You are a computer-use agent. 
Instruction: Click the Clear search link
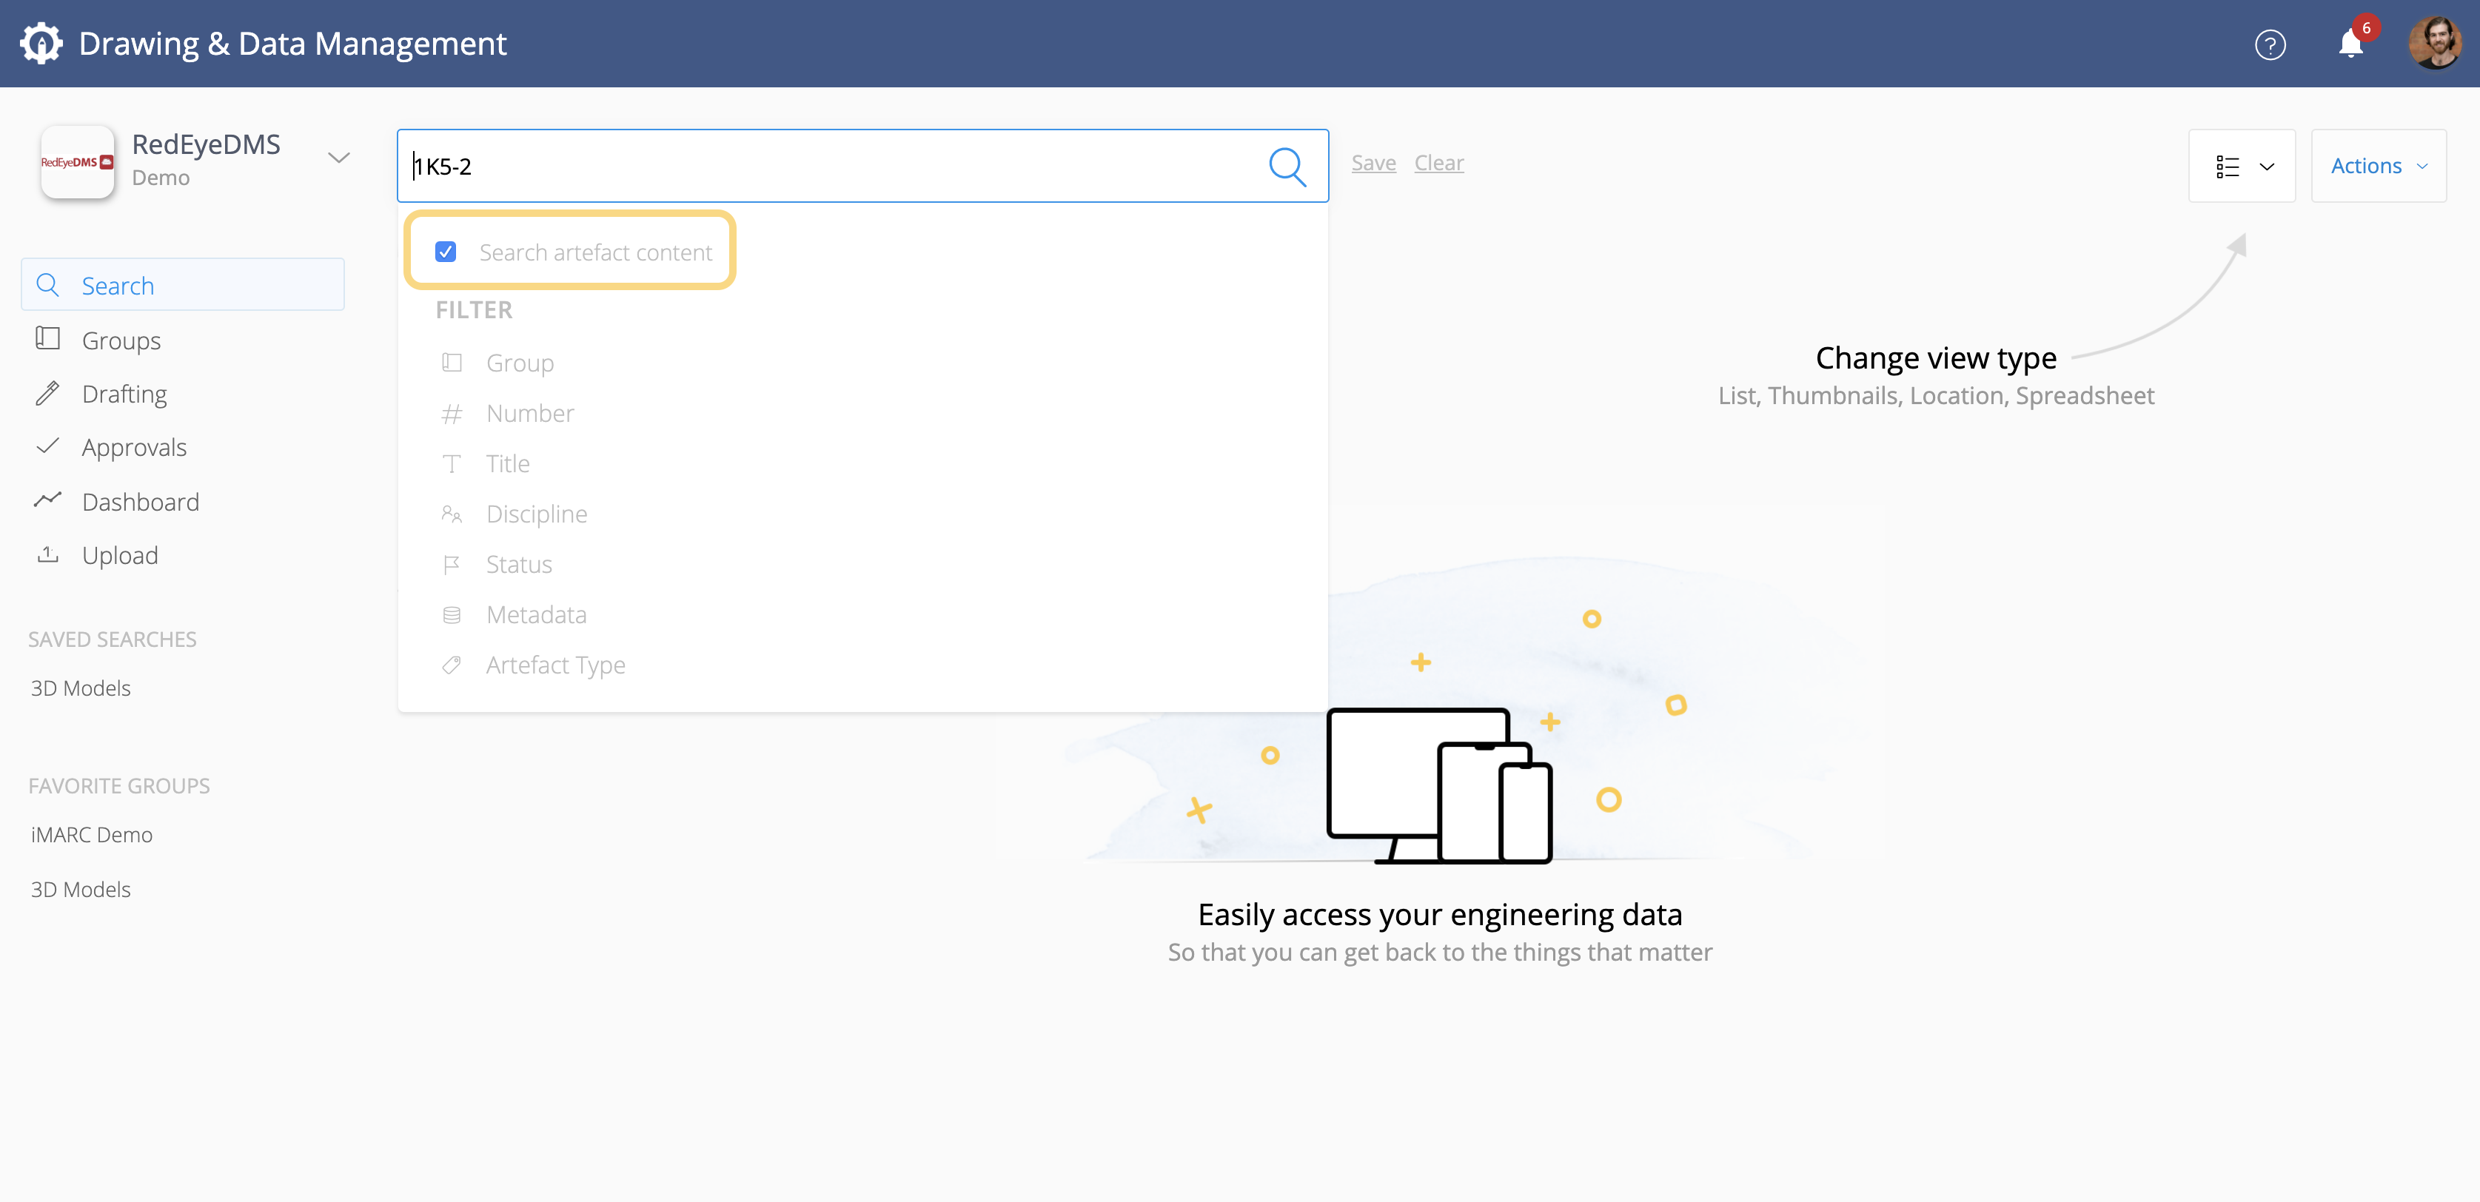pyautogui.click(x=1438, y=163)
